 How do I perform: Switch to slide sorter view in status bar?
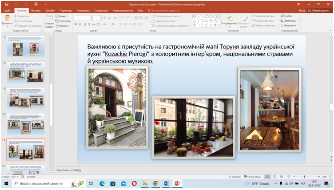tap(274, 177)
